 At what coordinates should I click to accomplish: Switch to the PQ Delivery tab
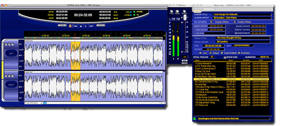(x=209, y=9)
